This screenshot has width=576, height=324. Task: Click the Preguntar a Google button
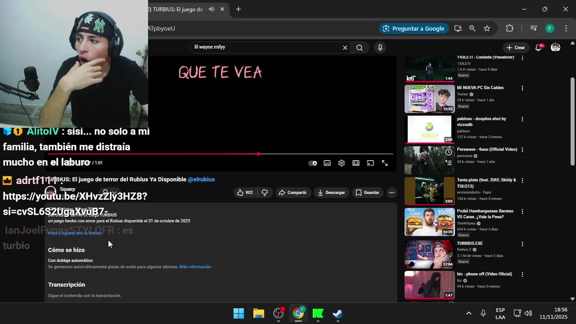pyautogui.click(x=414, y=28)
